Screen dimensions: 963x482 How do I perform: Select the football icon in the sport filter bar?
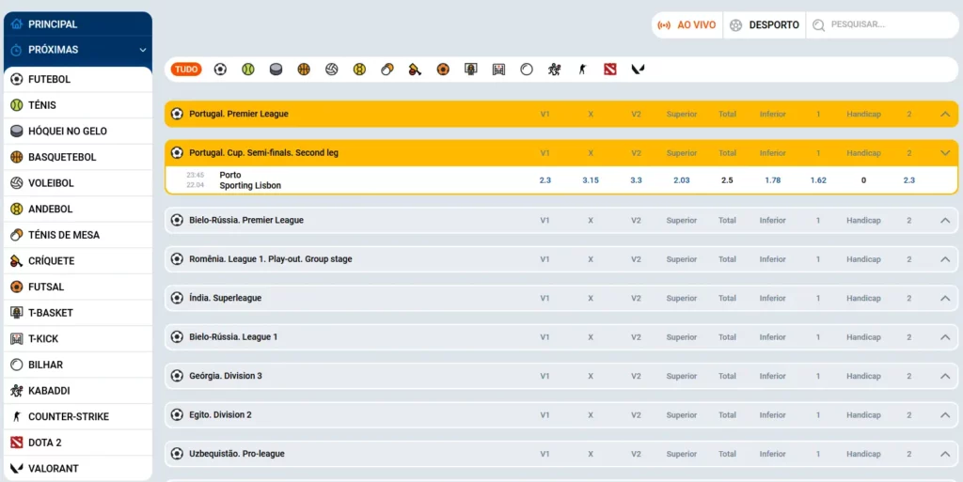[220, 70]
